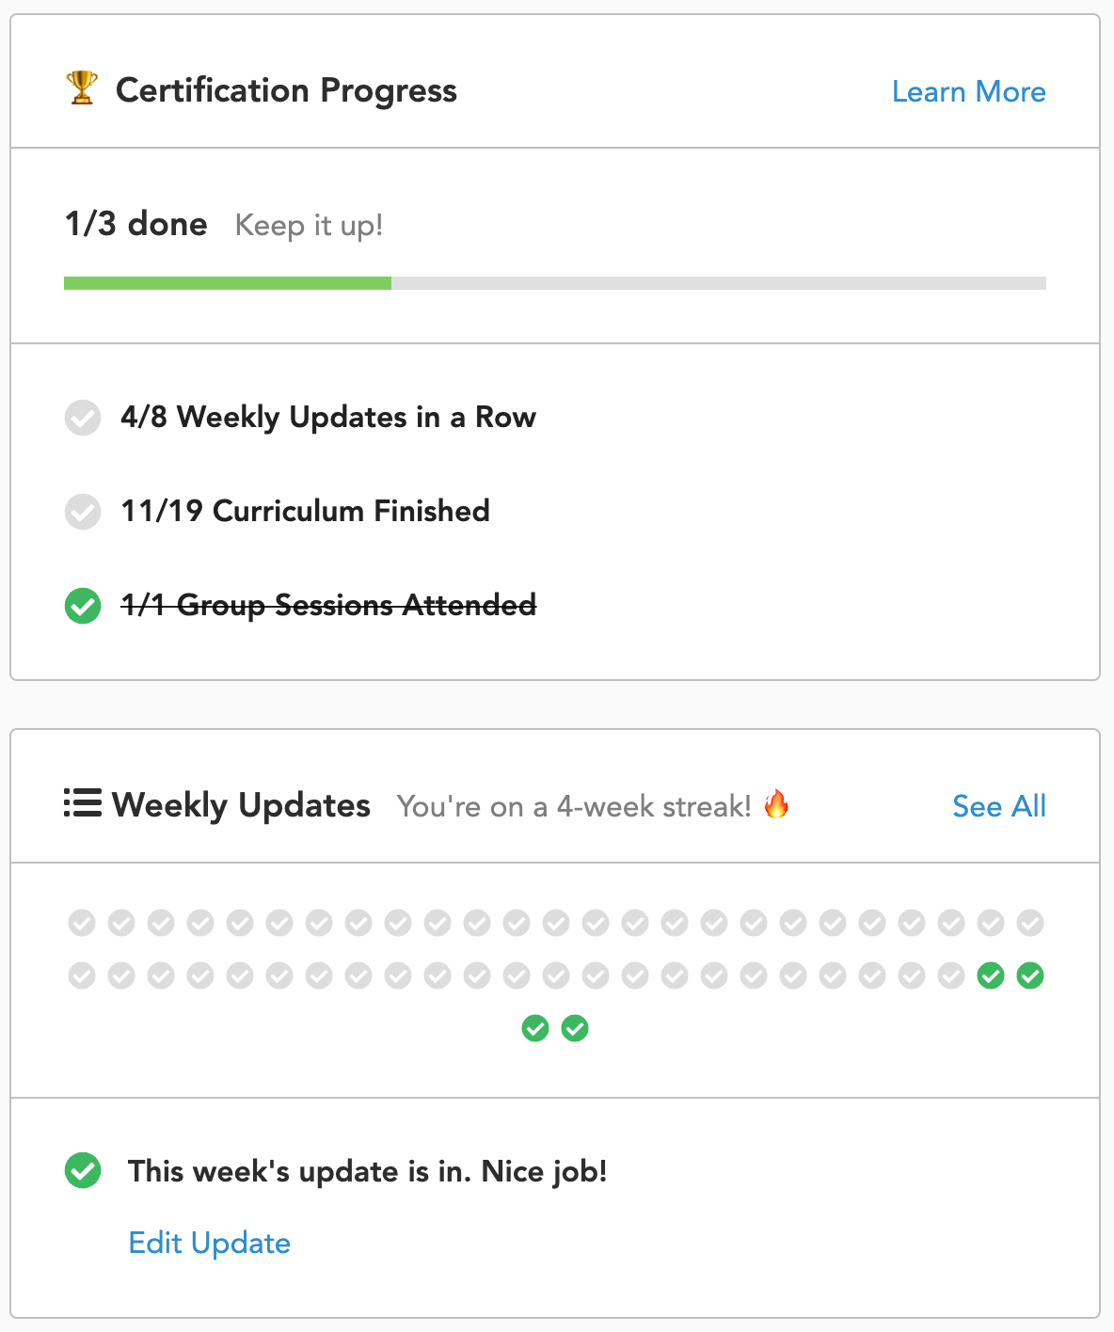Click the last gray check in top row
The width and height of the screenshot is (1114, 1332).
coord(1030,923)
